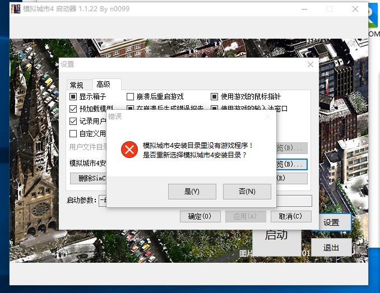This screenshot has height=293, width=380.
Task: Enable the 崩溃后重启游戏 checkbox
Action: tap(130, 97)
